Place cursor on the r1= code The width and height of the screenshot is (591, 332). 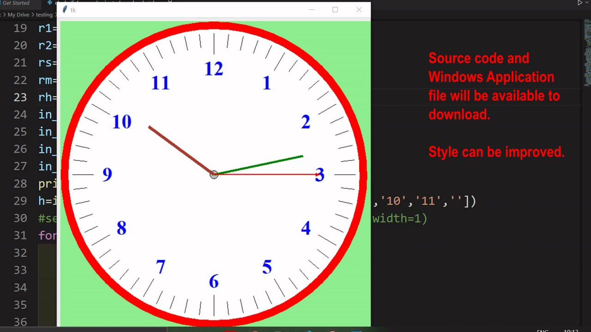(48, 29)
